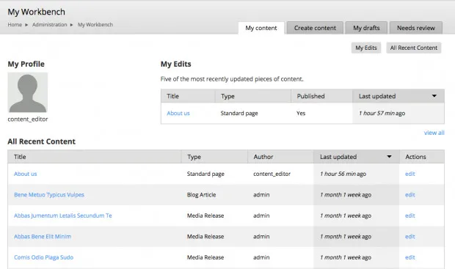
Task: Click the Actions column header
Action: pyautogui.click(x=415, y=157)
